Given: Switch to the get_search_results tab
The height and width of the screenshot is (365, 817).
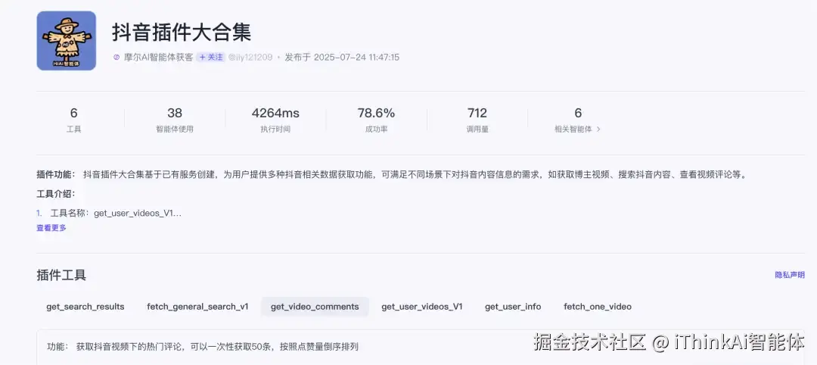Looking at the screenshot, I should click(x=85, y=307).
